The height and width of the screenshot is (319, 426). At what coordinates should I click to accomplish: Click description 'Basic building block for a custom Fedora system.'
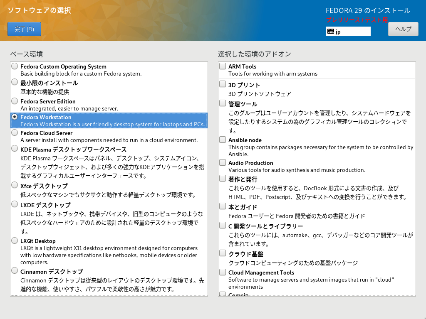pyautogui.click(x=81, y=74)
